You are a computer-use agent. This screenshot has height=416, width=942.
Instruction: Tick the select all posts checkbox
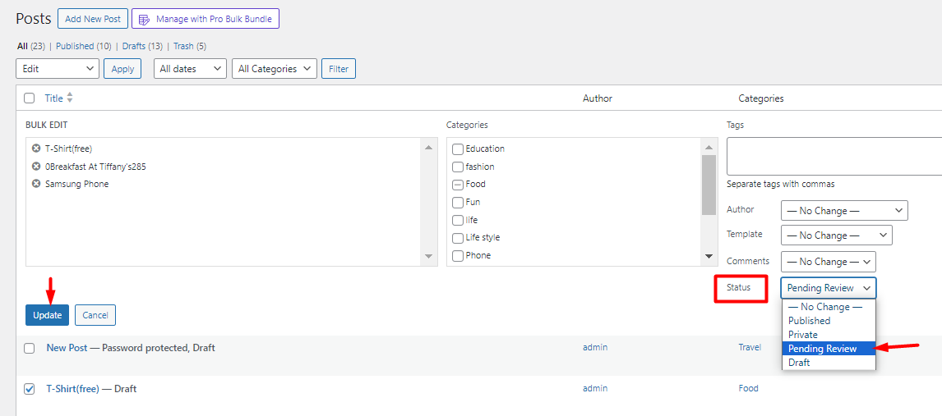click(30, 98)
